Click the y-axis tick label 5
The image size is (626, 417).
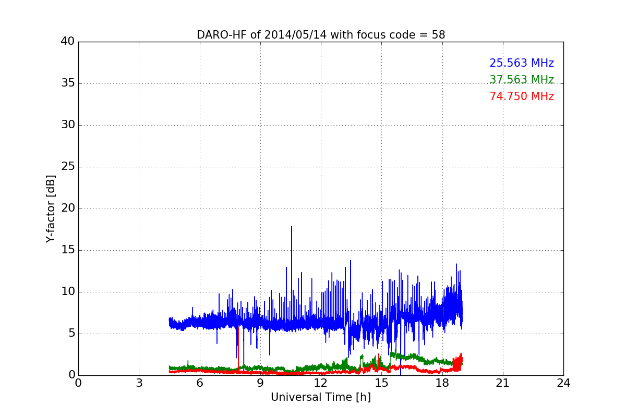click(71, 334)
